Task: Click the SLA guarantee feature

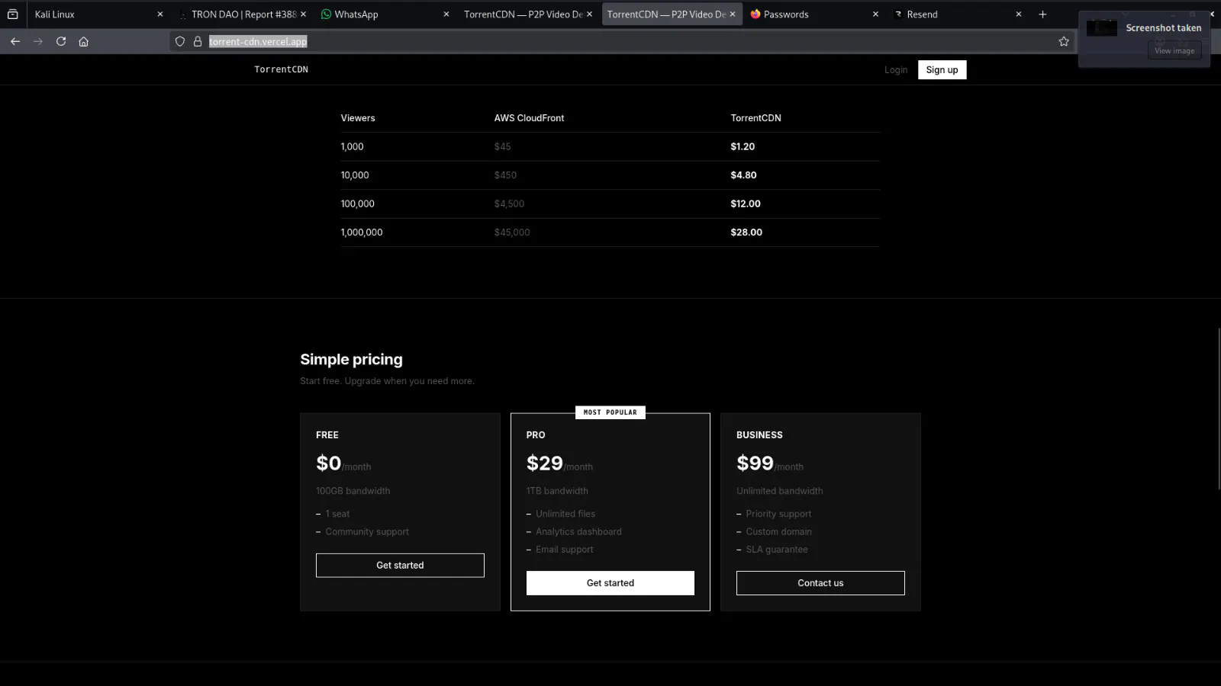Action: click(777, 550)
